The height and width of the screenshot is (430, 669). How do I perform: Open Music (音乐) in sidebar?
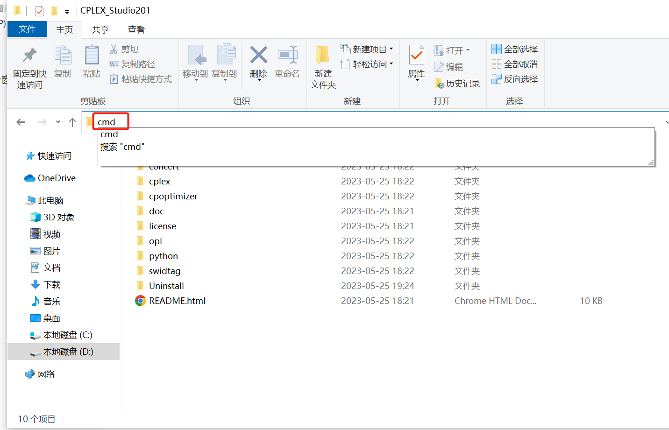pyautogui.click(x=46, y=301)
